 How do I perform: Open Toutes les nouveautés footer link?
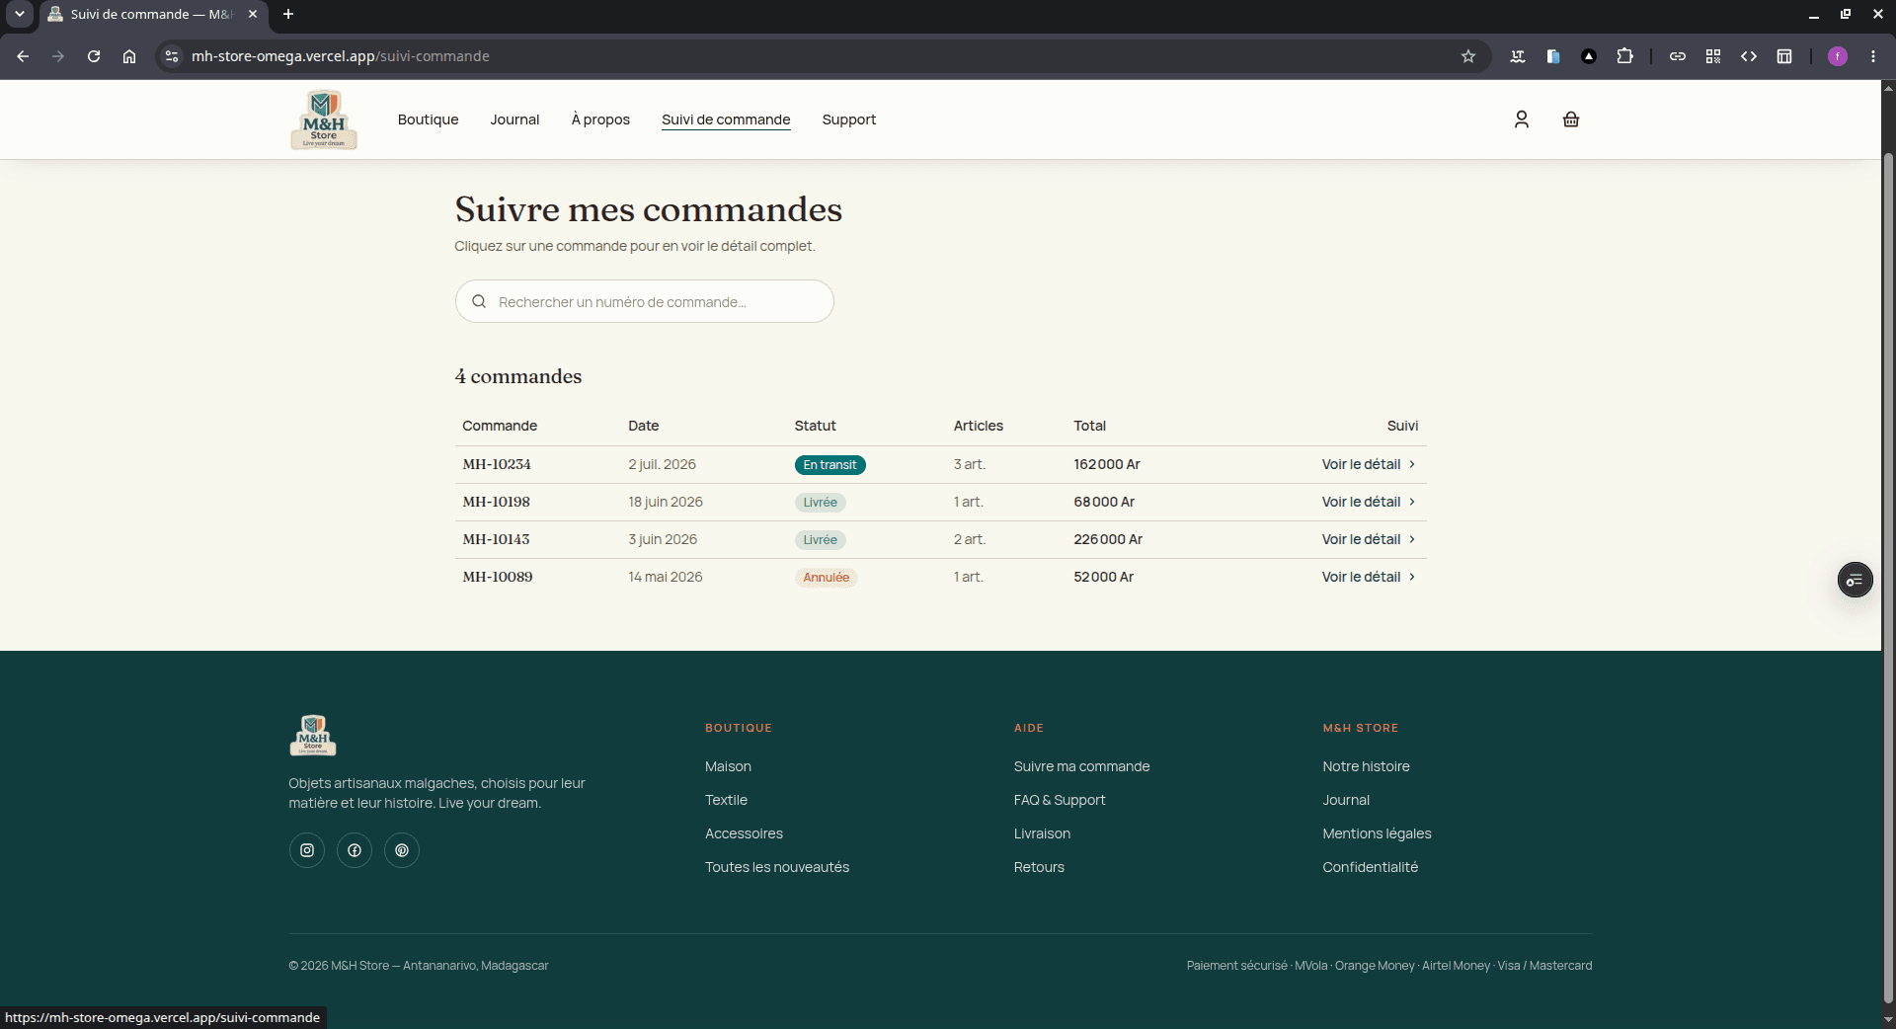tap(777, 867)
